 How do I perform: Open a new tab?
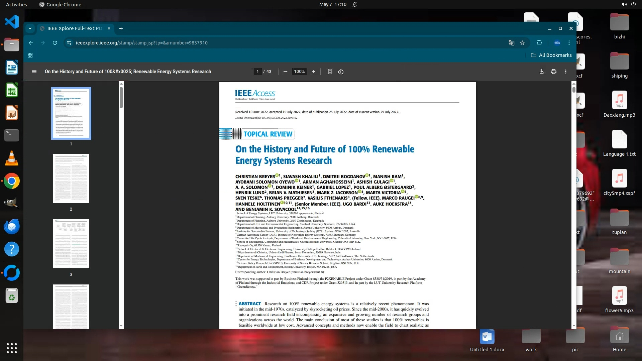click(x=121, y=28)
